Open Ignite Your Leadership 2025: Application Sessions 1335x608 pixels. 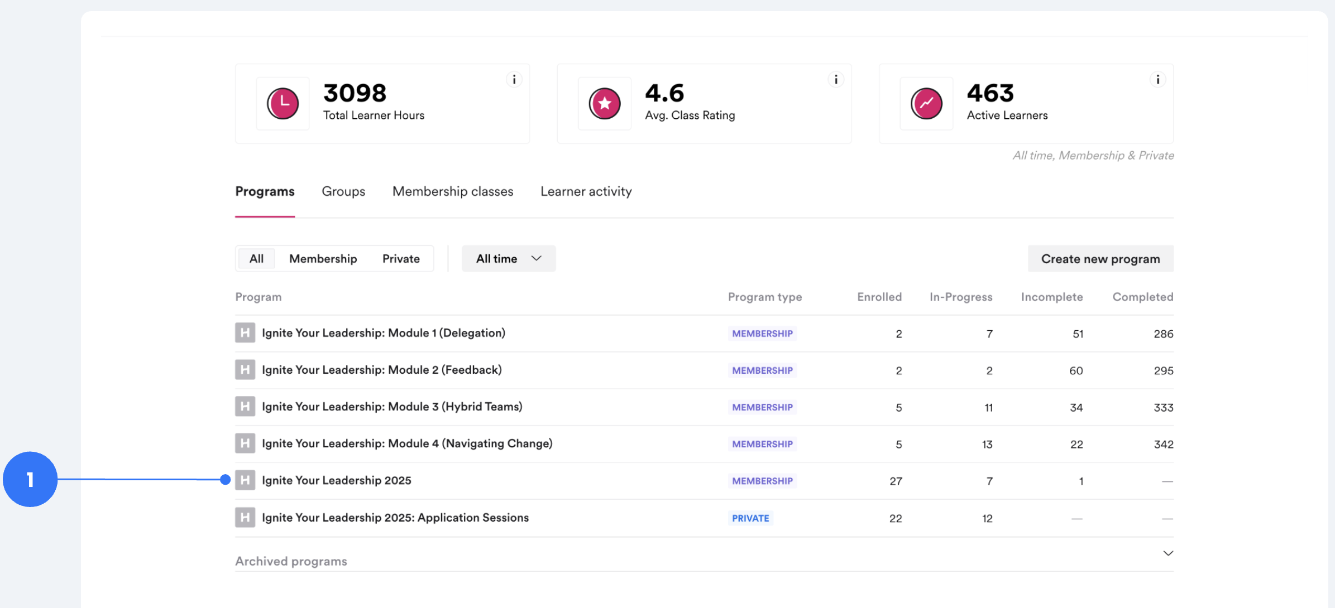point(395,518)
